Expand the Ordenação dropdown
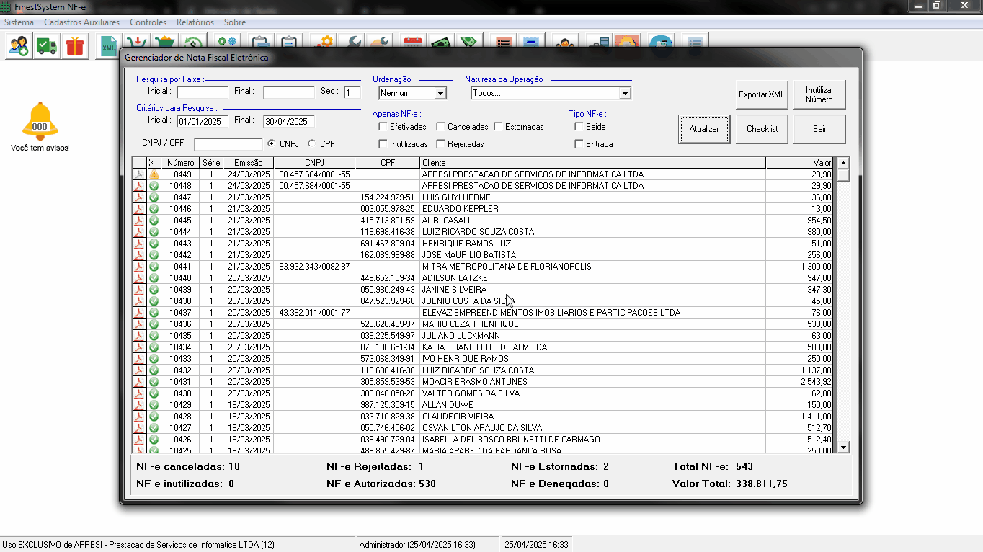The height and width of the screenshot is (552, 983). (x=440, y=94)
